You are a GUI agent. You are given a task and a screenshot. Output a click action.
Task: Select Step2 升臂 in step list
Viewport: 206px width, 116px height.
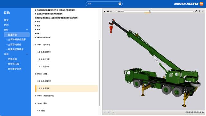[41, 74]
